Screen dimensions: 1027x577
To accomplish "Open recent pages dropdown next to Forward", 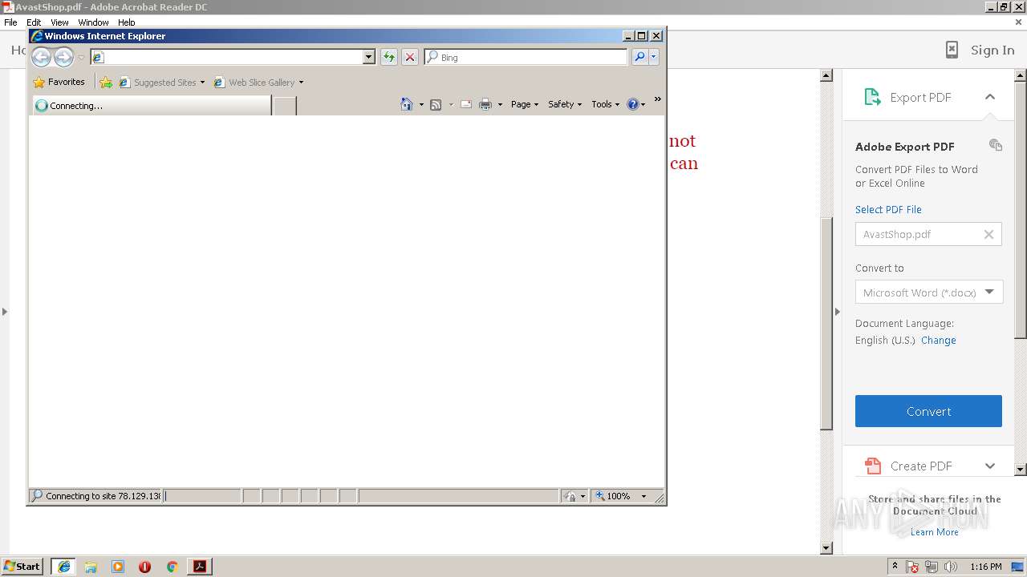I will click(x=81, y=58).
